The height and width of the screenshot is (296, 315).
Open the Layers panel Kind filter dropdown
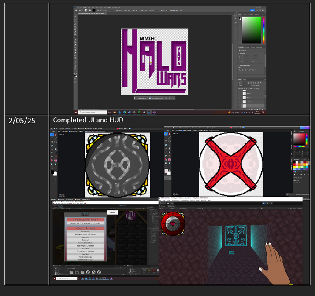(242, 83)
